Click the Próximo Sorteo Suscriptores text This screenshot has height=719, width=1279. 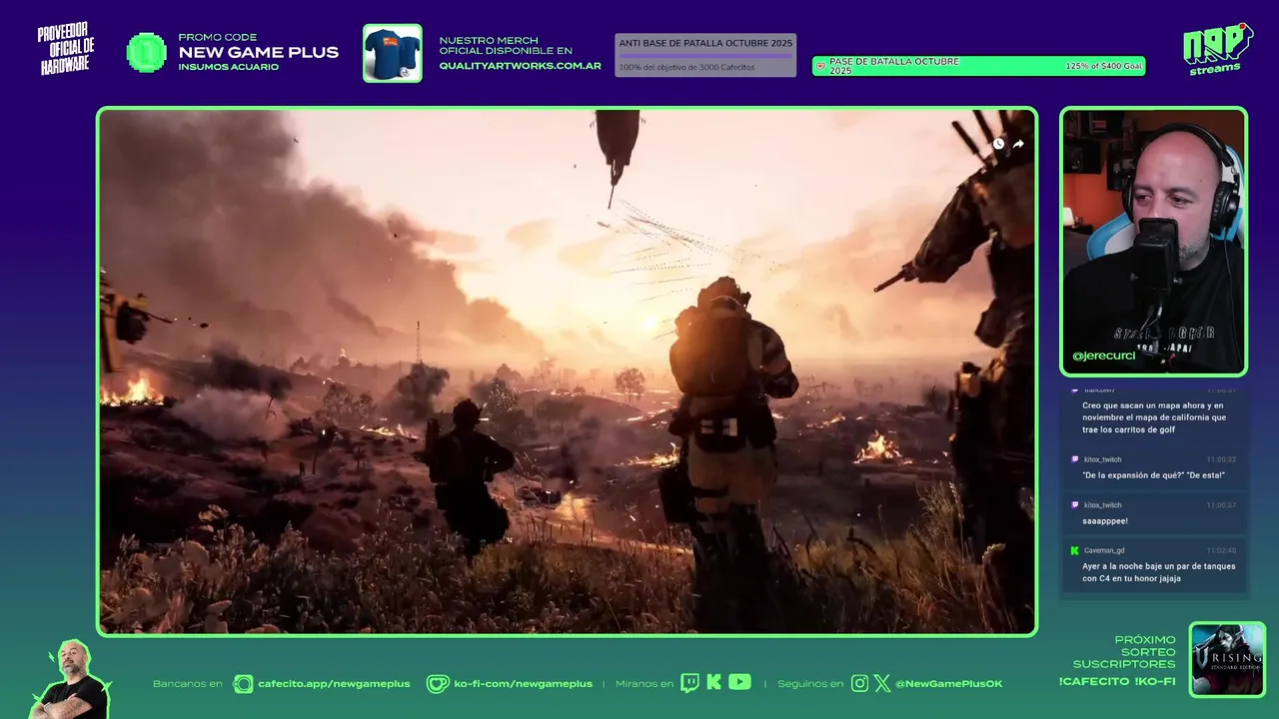pos(1124,652)
